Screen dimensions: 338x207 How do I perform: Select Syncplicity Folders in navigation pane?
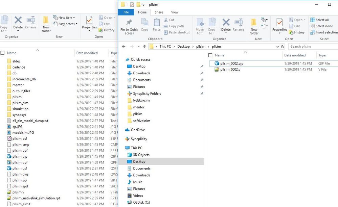click(x=147, y=94)
